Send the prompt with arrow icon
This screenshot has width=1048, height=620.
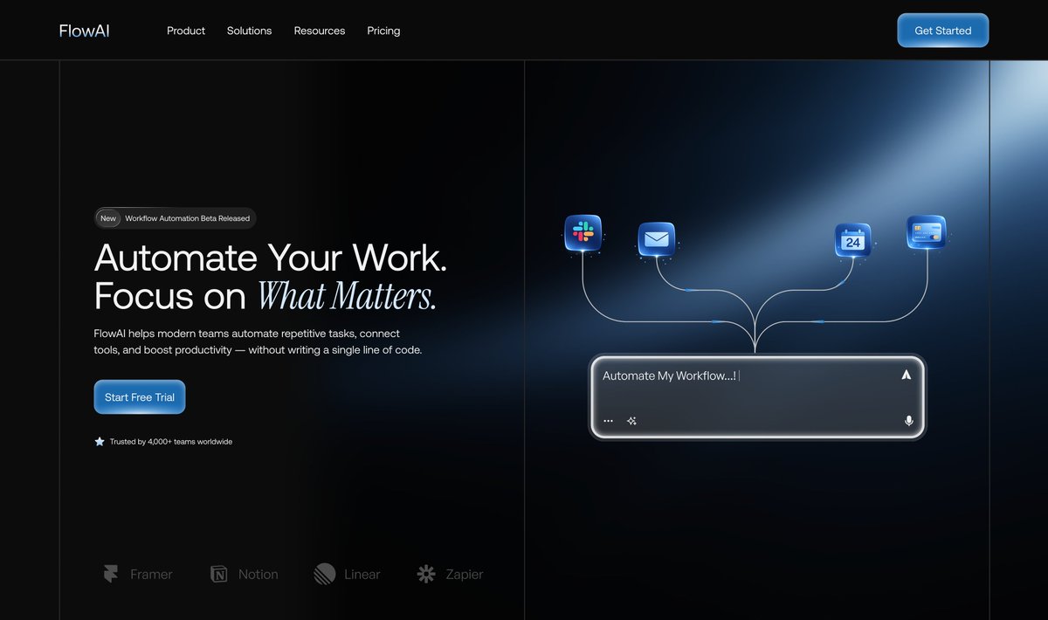pyautogui.click(x=906, y=375)
